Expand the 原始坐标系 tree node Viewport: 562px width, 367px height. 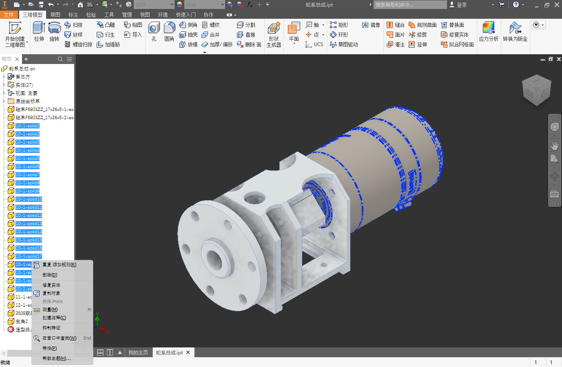(4, 101)
